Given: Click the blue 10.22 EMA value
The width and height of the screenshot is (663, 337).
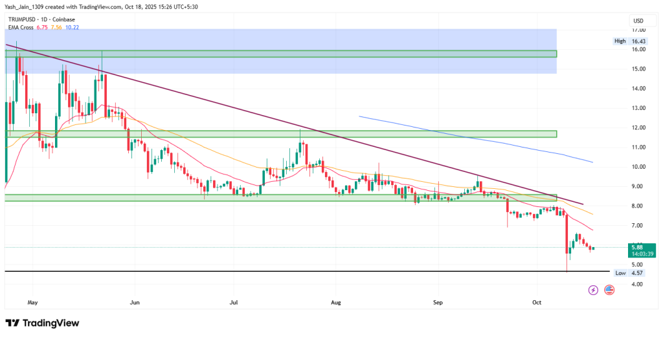Looking at the screenshot, I should [x=75, y=27].
